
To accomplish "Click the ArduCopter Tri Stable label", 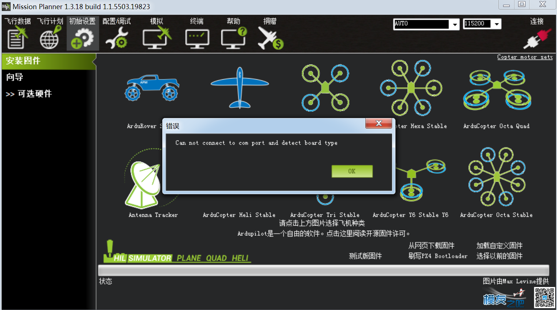I will point(325,215).
